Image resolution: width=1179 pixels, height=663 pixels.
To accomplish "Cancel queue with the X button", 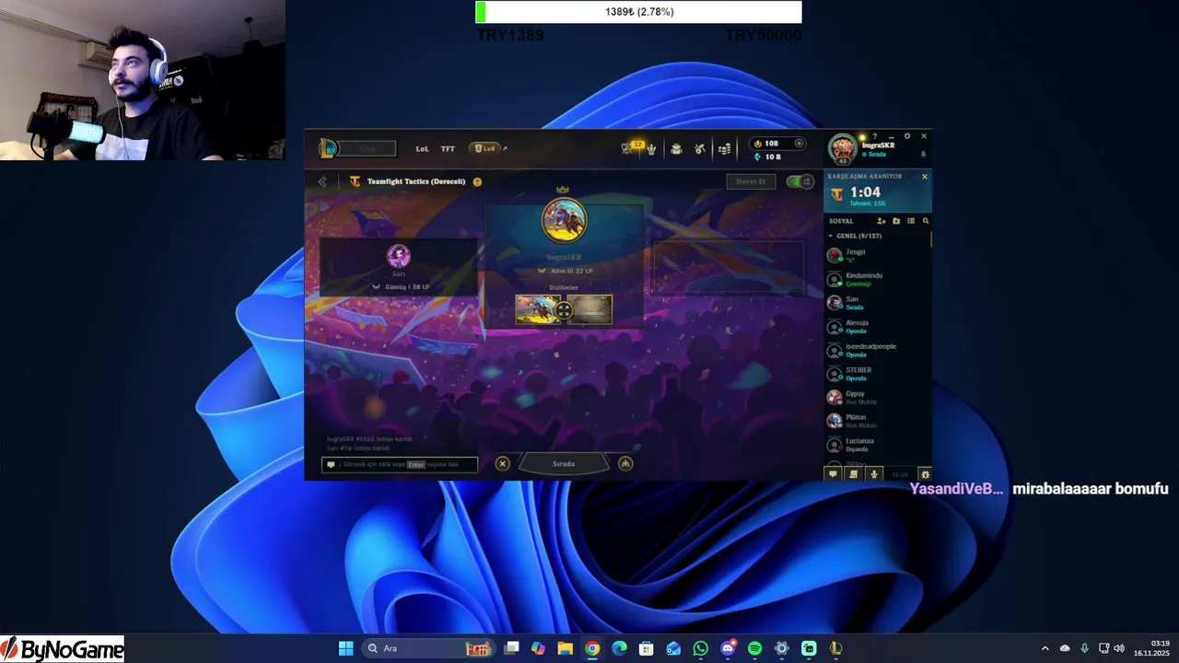I will [x=502, y=463].
